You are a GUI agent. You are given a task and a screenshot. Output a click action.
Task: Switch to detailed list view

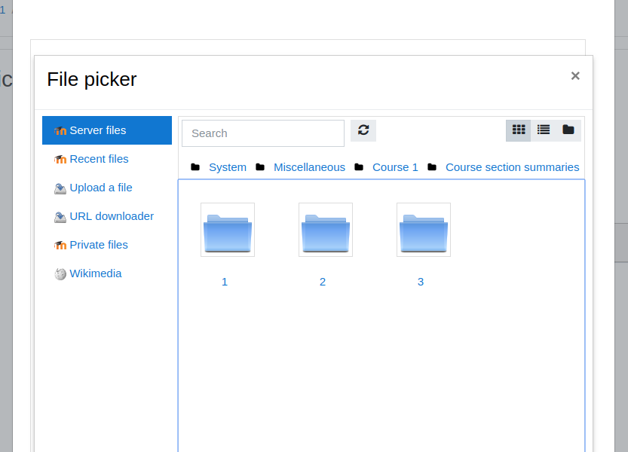point(544,130)
